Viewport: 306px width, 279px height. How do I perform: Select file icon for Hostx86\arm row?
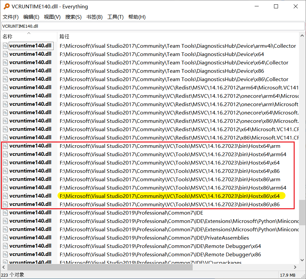coord(5,179)
